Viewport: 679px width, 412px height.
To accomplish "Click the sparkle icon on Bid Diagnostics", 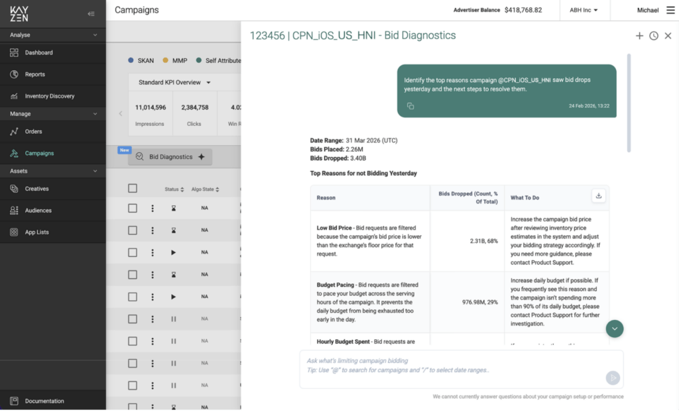I will tap(202, 157).
